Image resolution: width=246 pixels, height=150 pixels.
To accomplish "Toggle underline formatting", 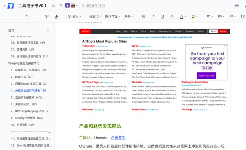I will click(x=162, y=16).
